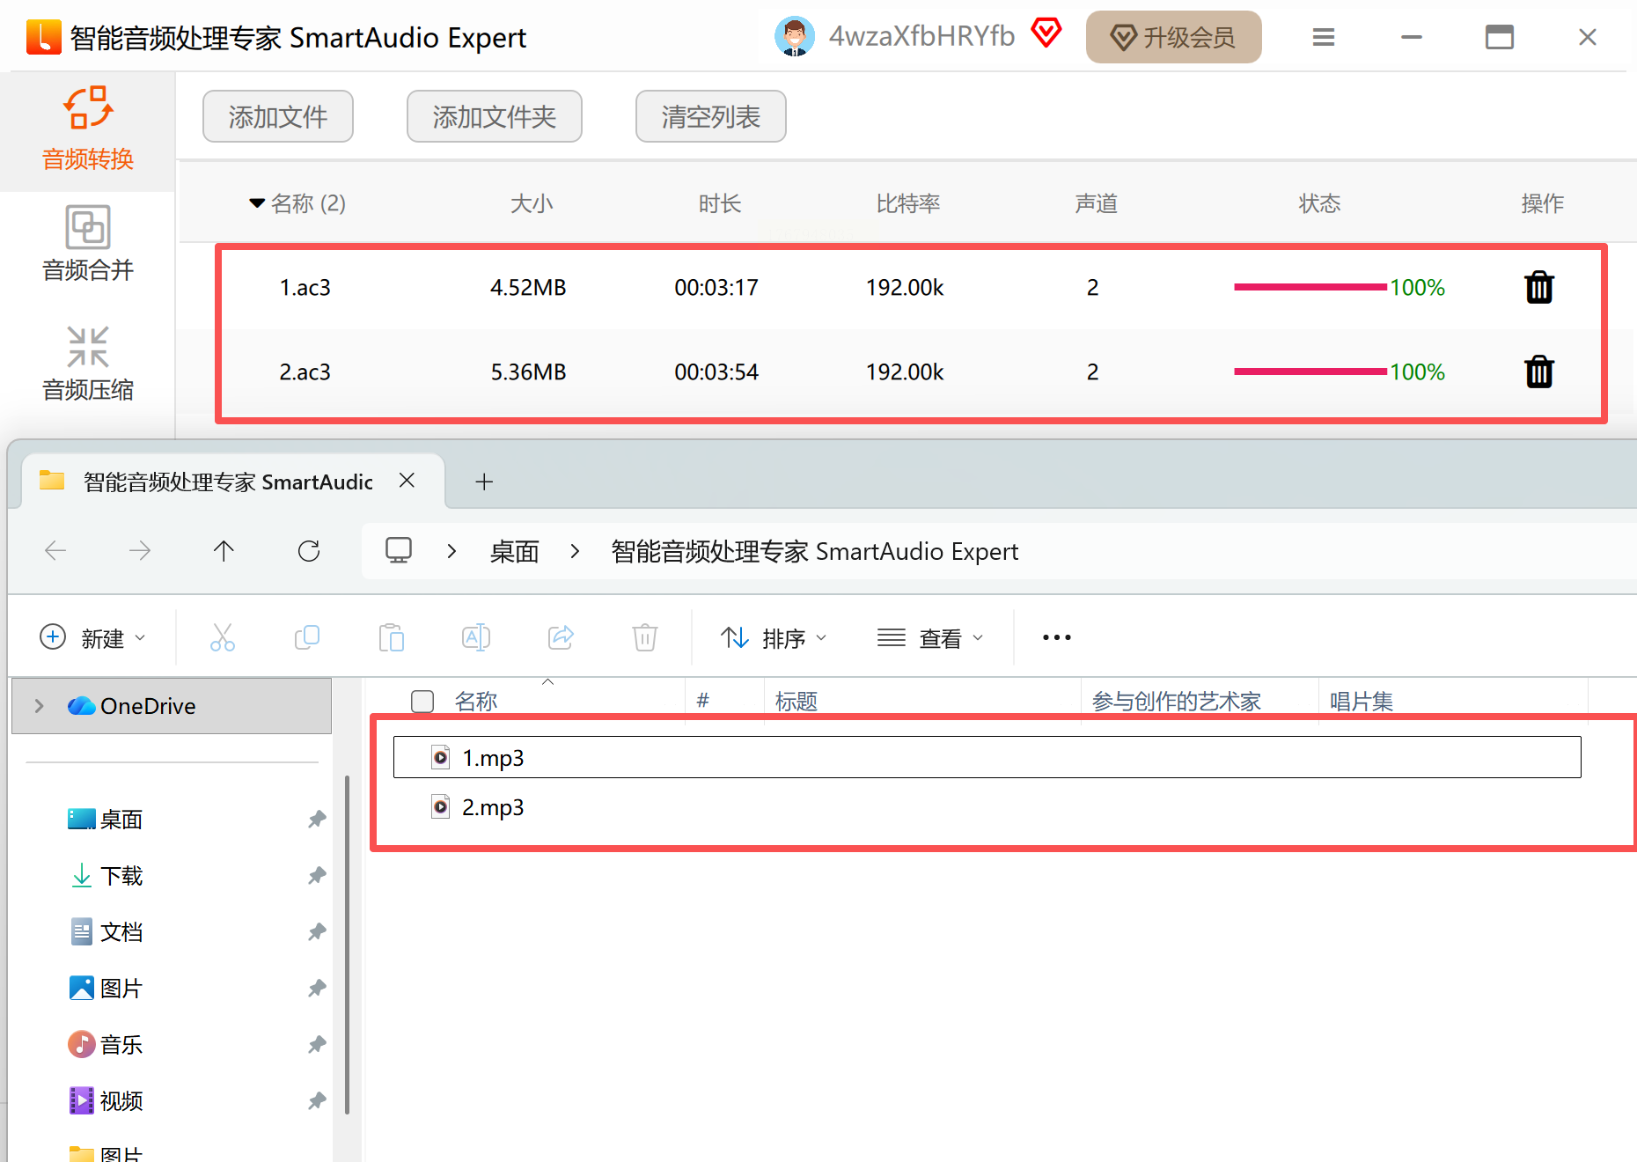The height and width of the screenshot is (1162, 1637).
Task: Open the See more ellipsis menu
Action: click(1057, 637)
